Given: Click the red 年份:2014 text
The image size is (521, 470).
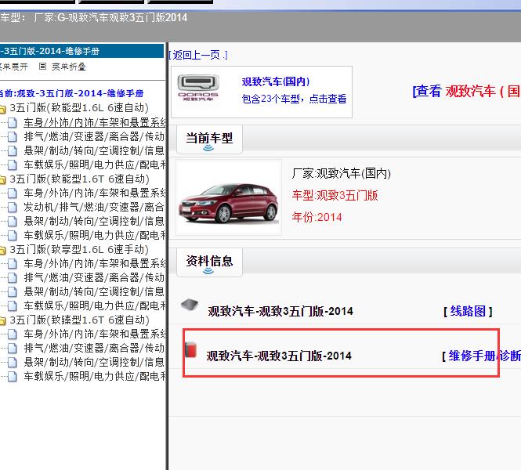Looking at the screenshot, I should click(x=317, y=217).
